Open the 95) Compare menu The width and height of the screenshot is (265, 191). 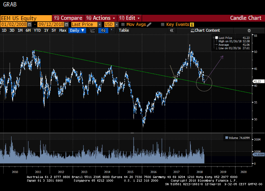[68, 18]
